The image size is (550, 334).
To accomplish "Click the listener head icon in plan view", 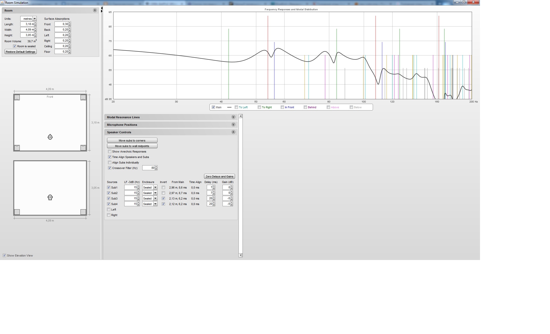I will tap(50, 137).
